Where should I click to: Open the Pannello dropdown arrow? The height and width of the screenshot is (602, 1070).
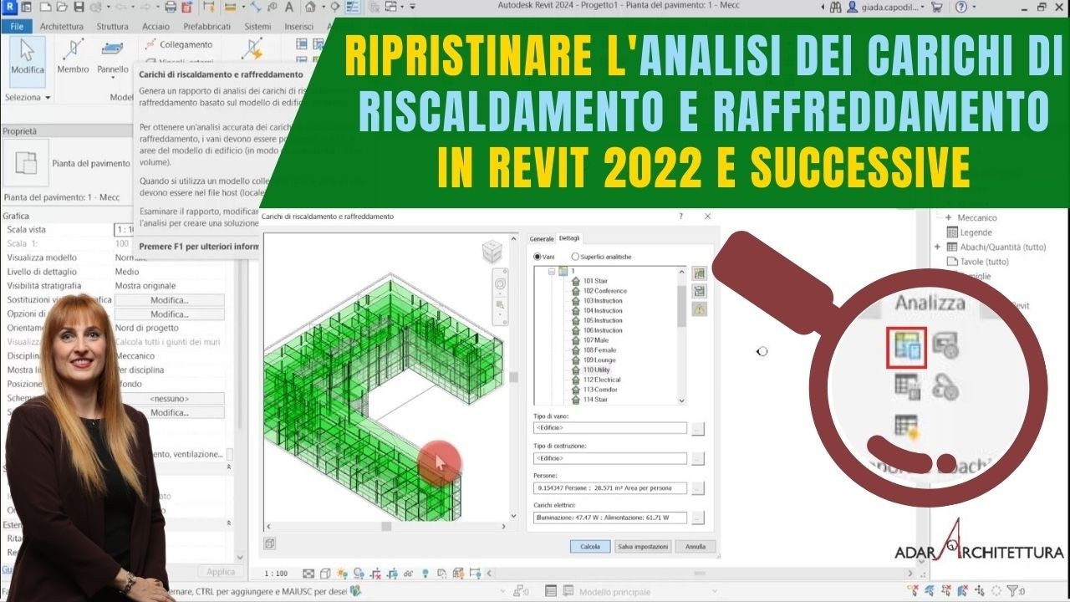point(113,79)
